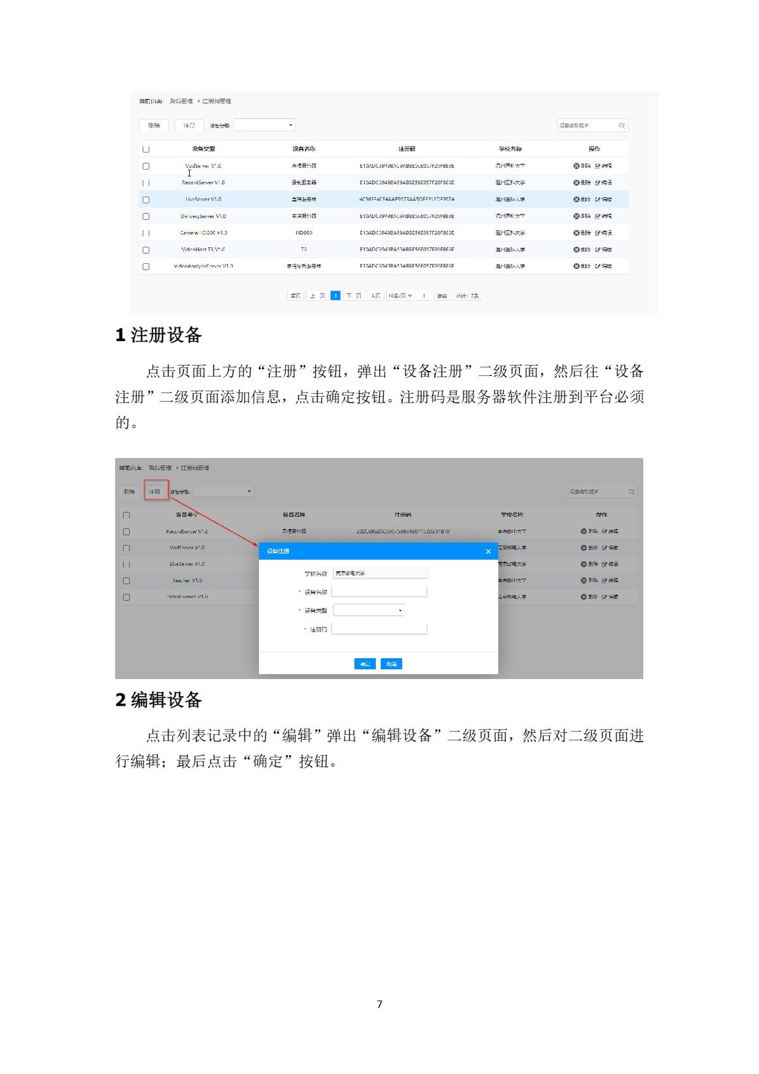Click the 注册码 input field in dialog
The image size is (759, 1074).
(x=379, y=629)
